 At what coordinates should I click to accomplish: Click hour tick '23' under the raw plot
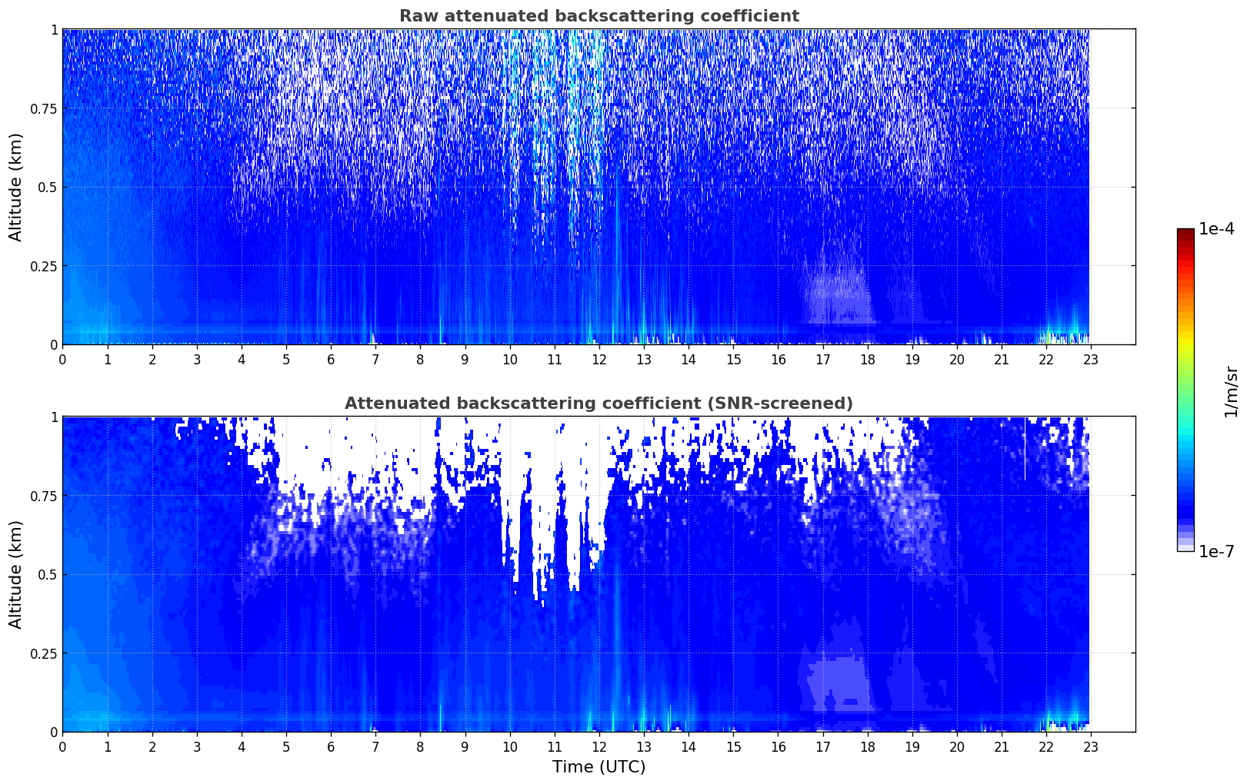click(x=1091, y=359)
